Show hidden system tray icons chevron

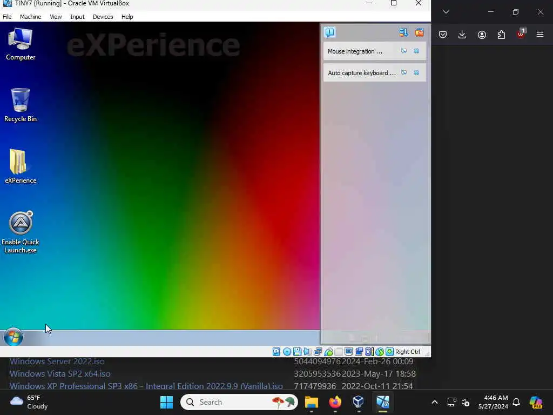point(435,402)
